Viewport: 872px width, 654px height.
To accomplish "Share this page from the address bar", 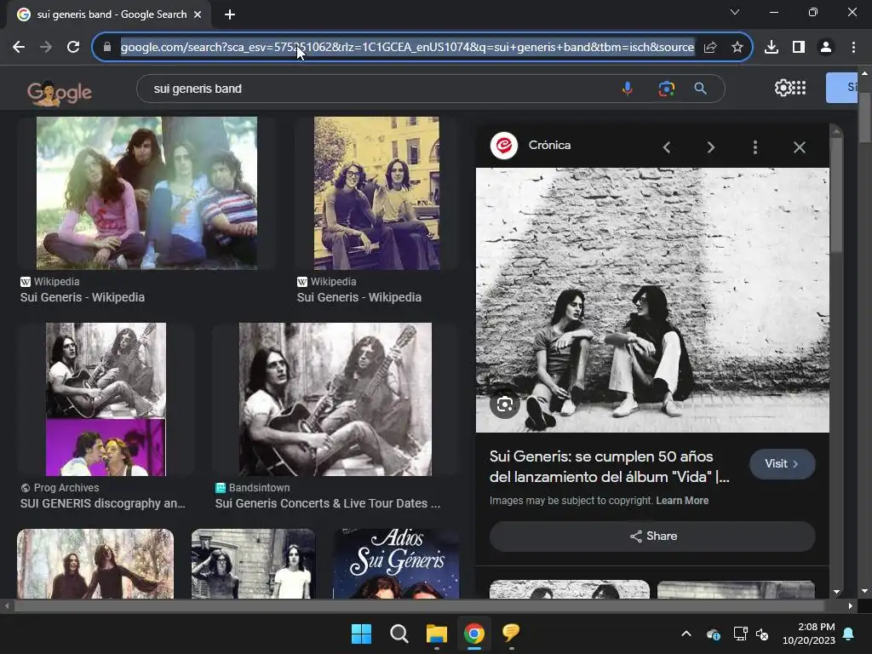I will click(709, 48).
